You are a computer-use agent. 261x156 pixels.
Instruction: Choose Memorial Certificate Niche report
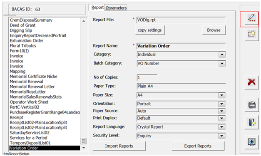tap(33, 77)
